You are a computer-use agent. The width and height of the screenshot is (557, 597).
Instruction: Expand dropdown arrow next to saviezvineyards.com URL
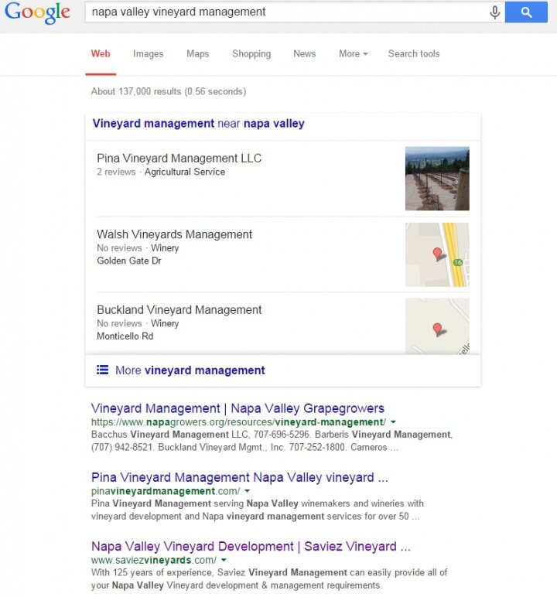pyautogui.click(x=224, y=560)
